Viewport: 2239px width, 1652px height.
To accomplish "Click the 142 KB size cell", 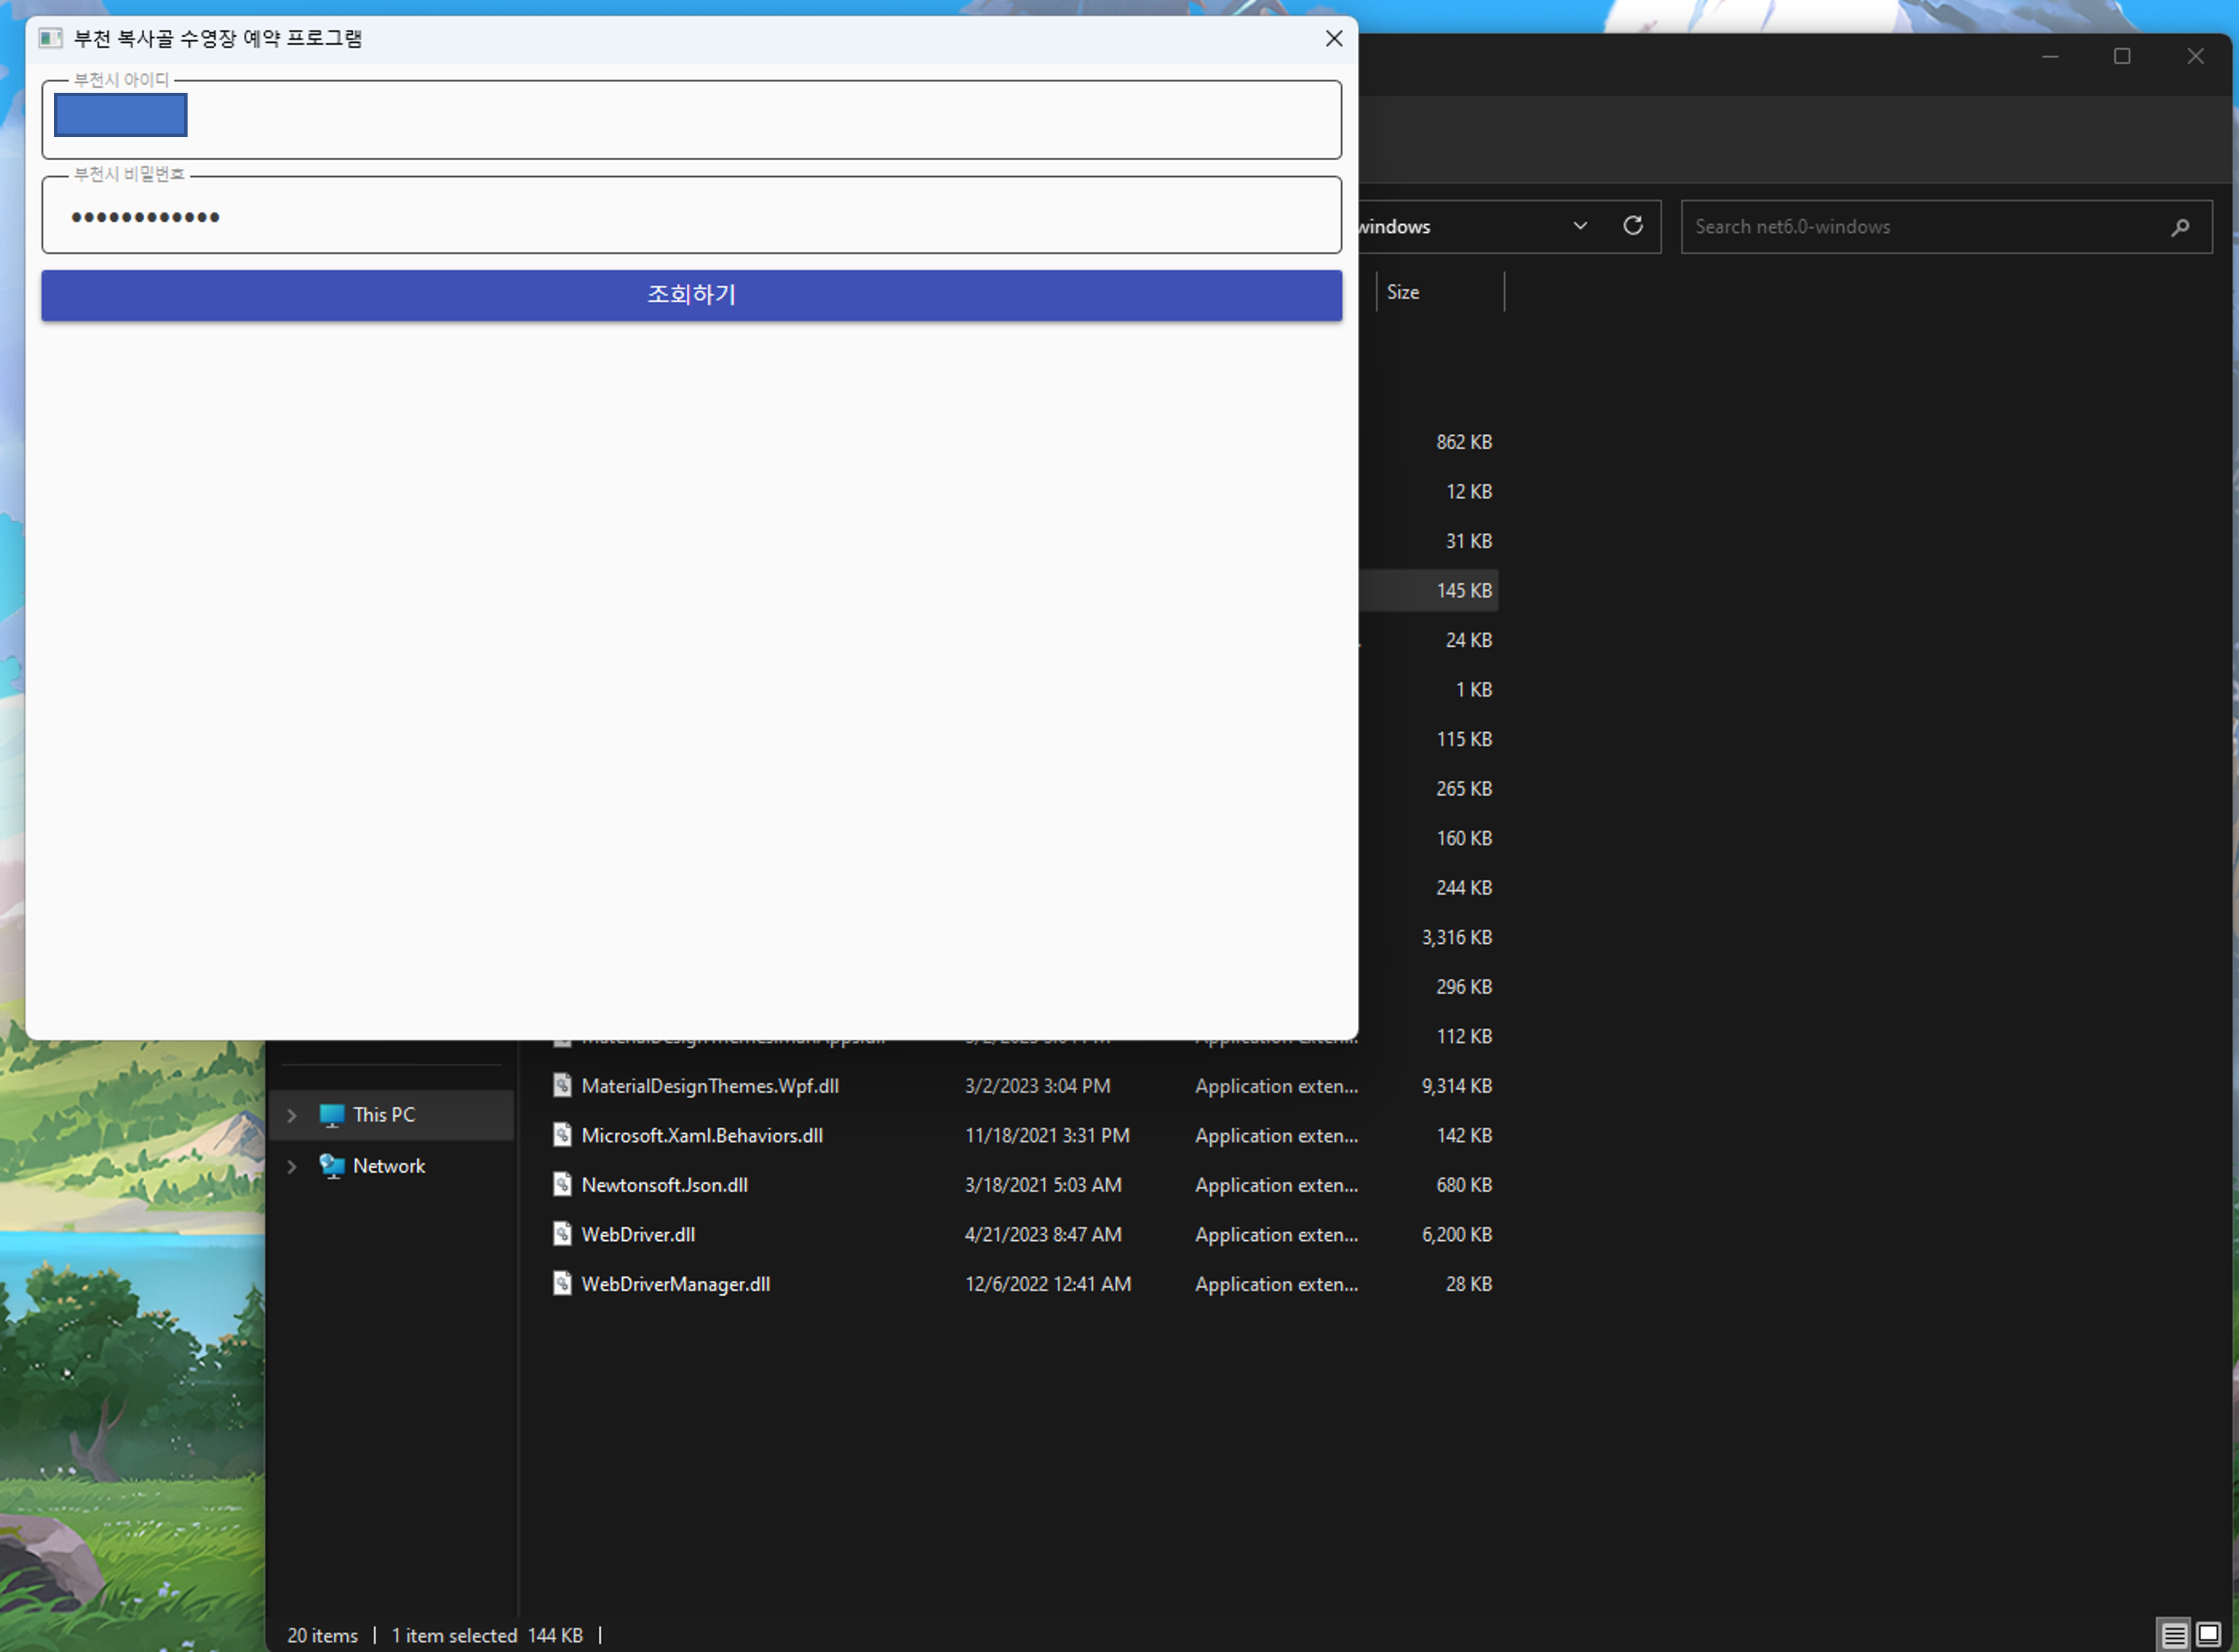I will point(1464,1136).
